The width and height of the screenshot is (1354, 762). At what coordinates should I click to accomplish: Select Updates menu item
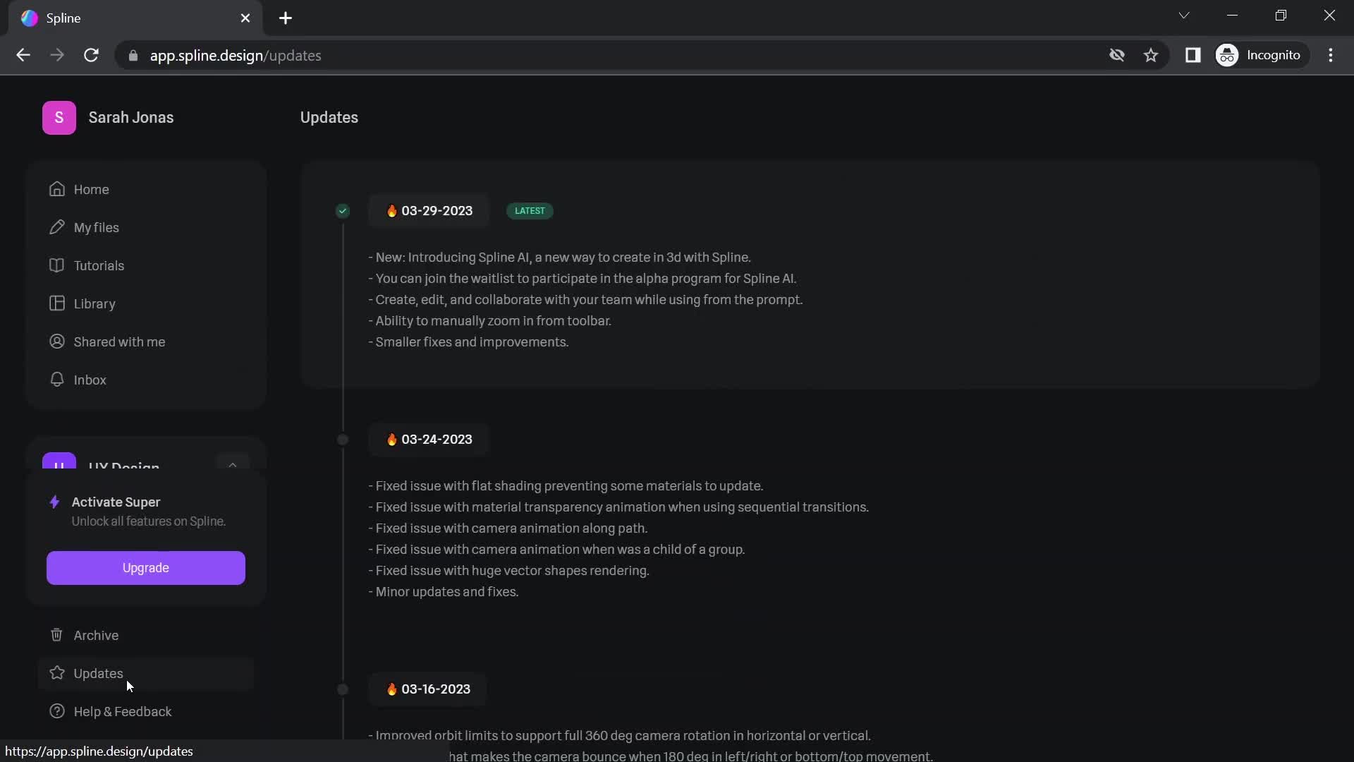click(97, 672)
